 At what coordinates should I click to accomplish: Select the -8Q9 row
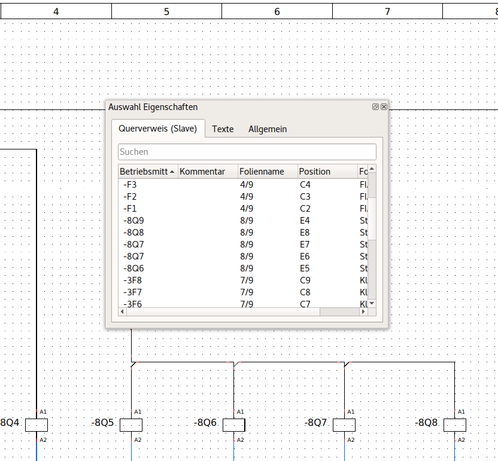pyautogui.click(x=243, y=221)
